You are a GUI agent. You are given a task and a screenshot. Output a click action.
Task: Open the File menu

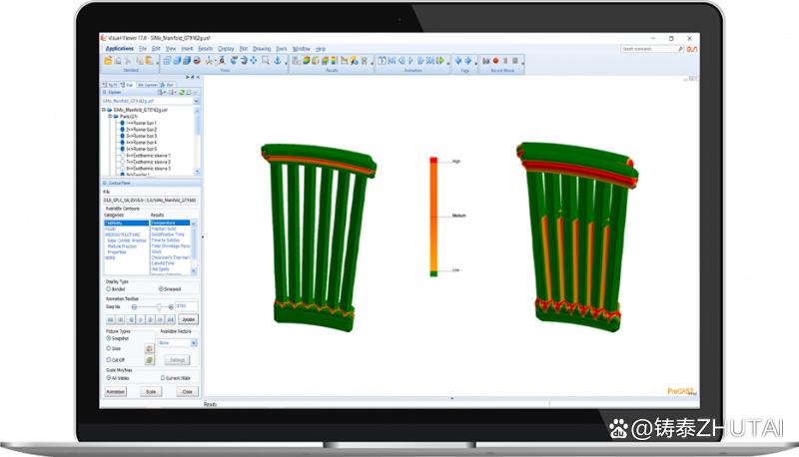(x=143, y=49)
